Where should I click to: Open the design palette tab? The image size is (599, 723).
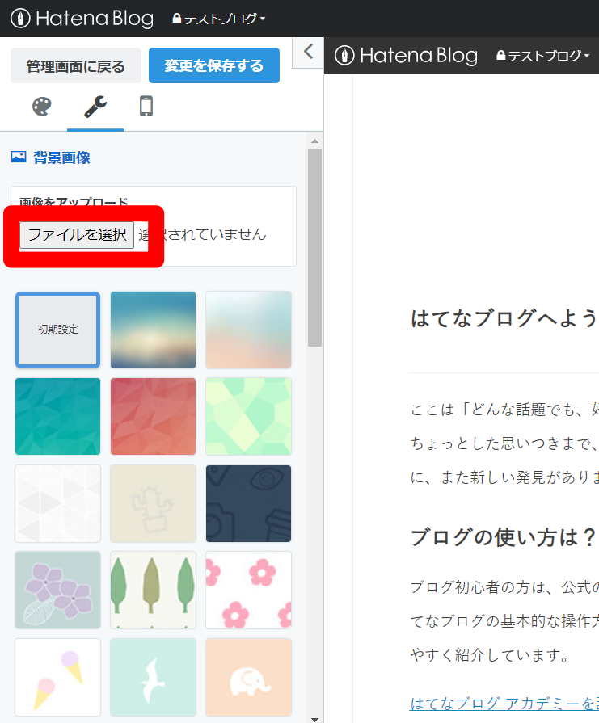tap(41, 107)
